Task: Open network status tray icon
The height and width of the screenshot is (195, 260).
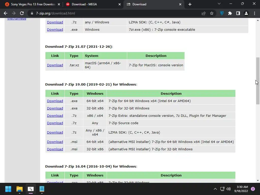Action: tap(222, 189)
